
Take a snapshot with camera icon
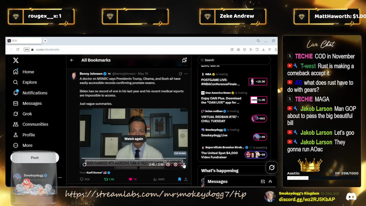(238, 49)
